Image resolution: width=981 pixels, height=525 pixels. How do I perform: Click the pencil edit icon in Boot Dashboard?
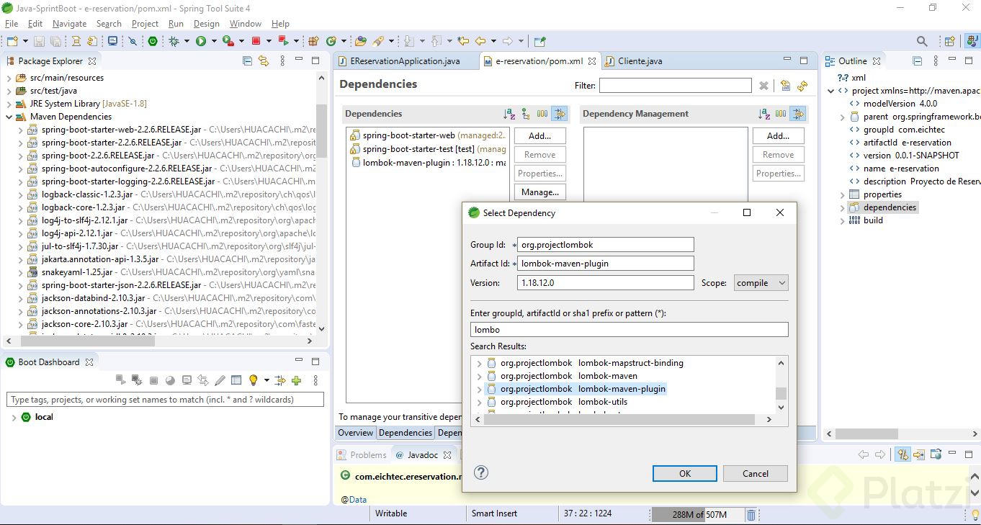pos(220,380)
